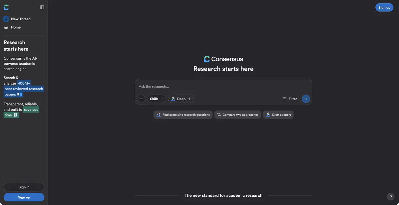The image size is (399, 205).
Task: Click the 'peer reviewed research' highlighted text
Action: [x=24, y=89]
